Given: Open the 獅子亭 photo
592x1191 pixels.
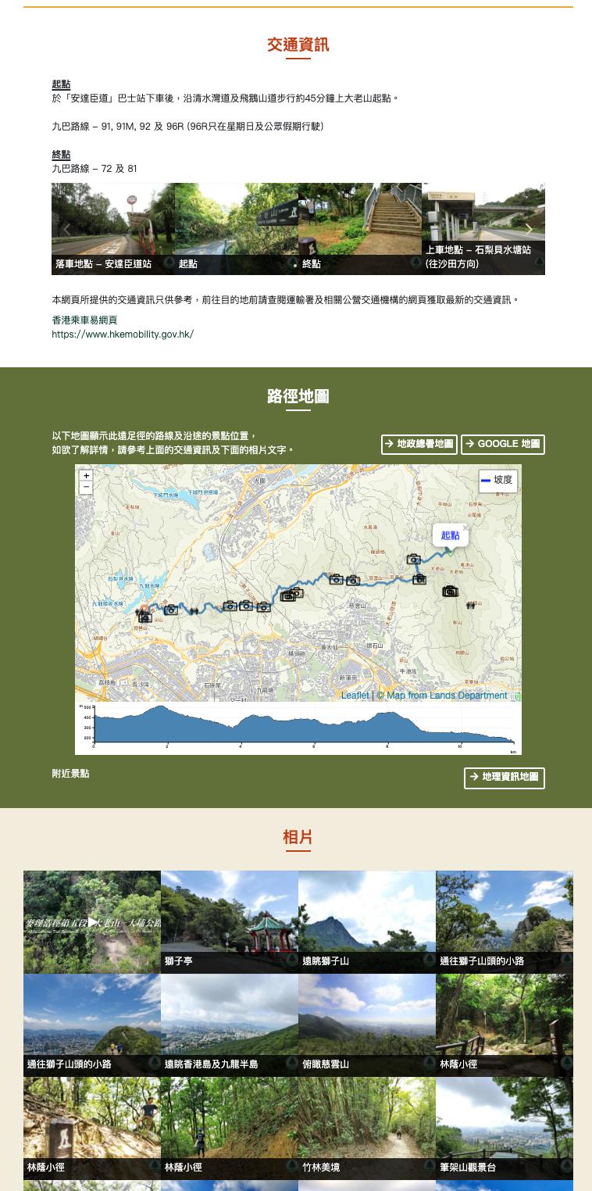Looking at the screenshot, I should (x=230, y=922).
